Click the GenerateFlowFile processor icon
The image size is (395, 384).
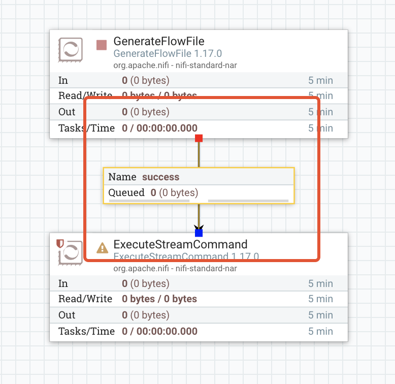[x=71, y=50]
